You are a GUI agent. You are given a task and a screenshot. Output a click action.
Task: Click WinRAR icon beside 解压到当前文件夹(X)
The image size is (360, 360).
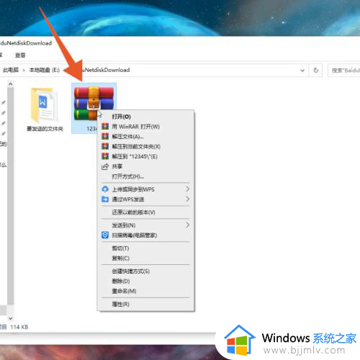click(105, 146)
